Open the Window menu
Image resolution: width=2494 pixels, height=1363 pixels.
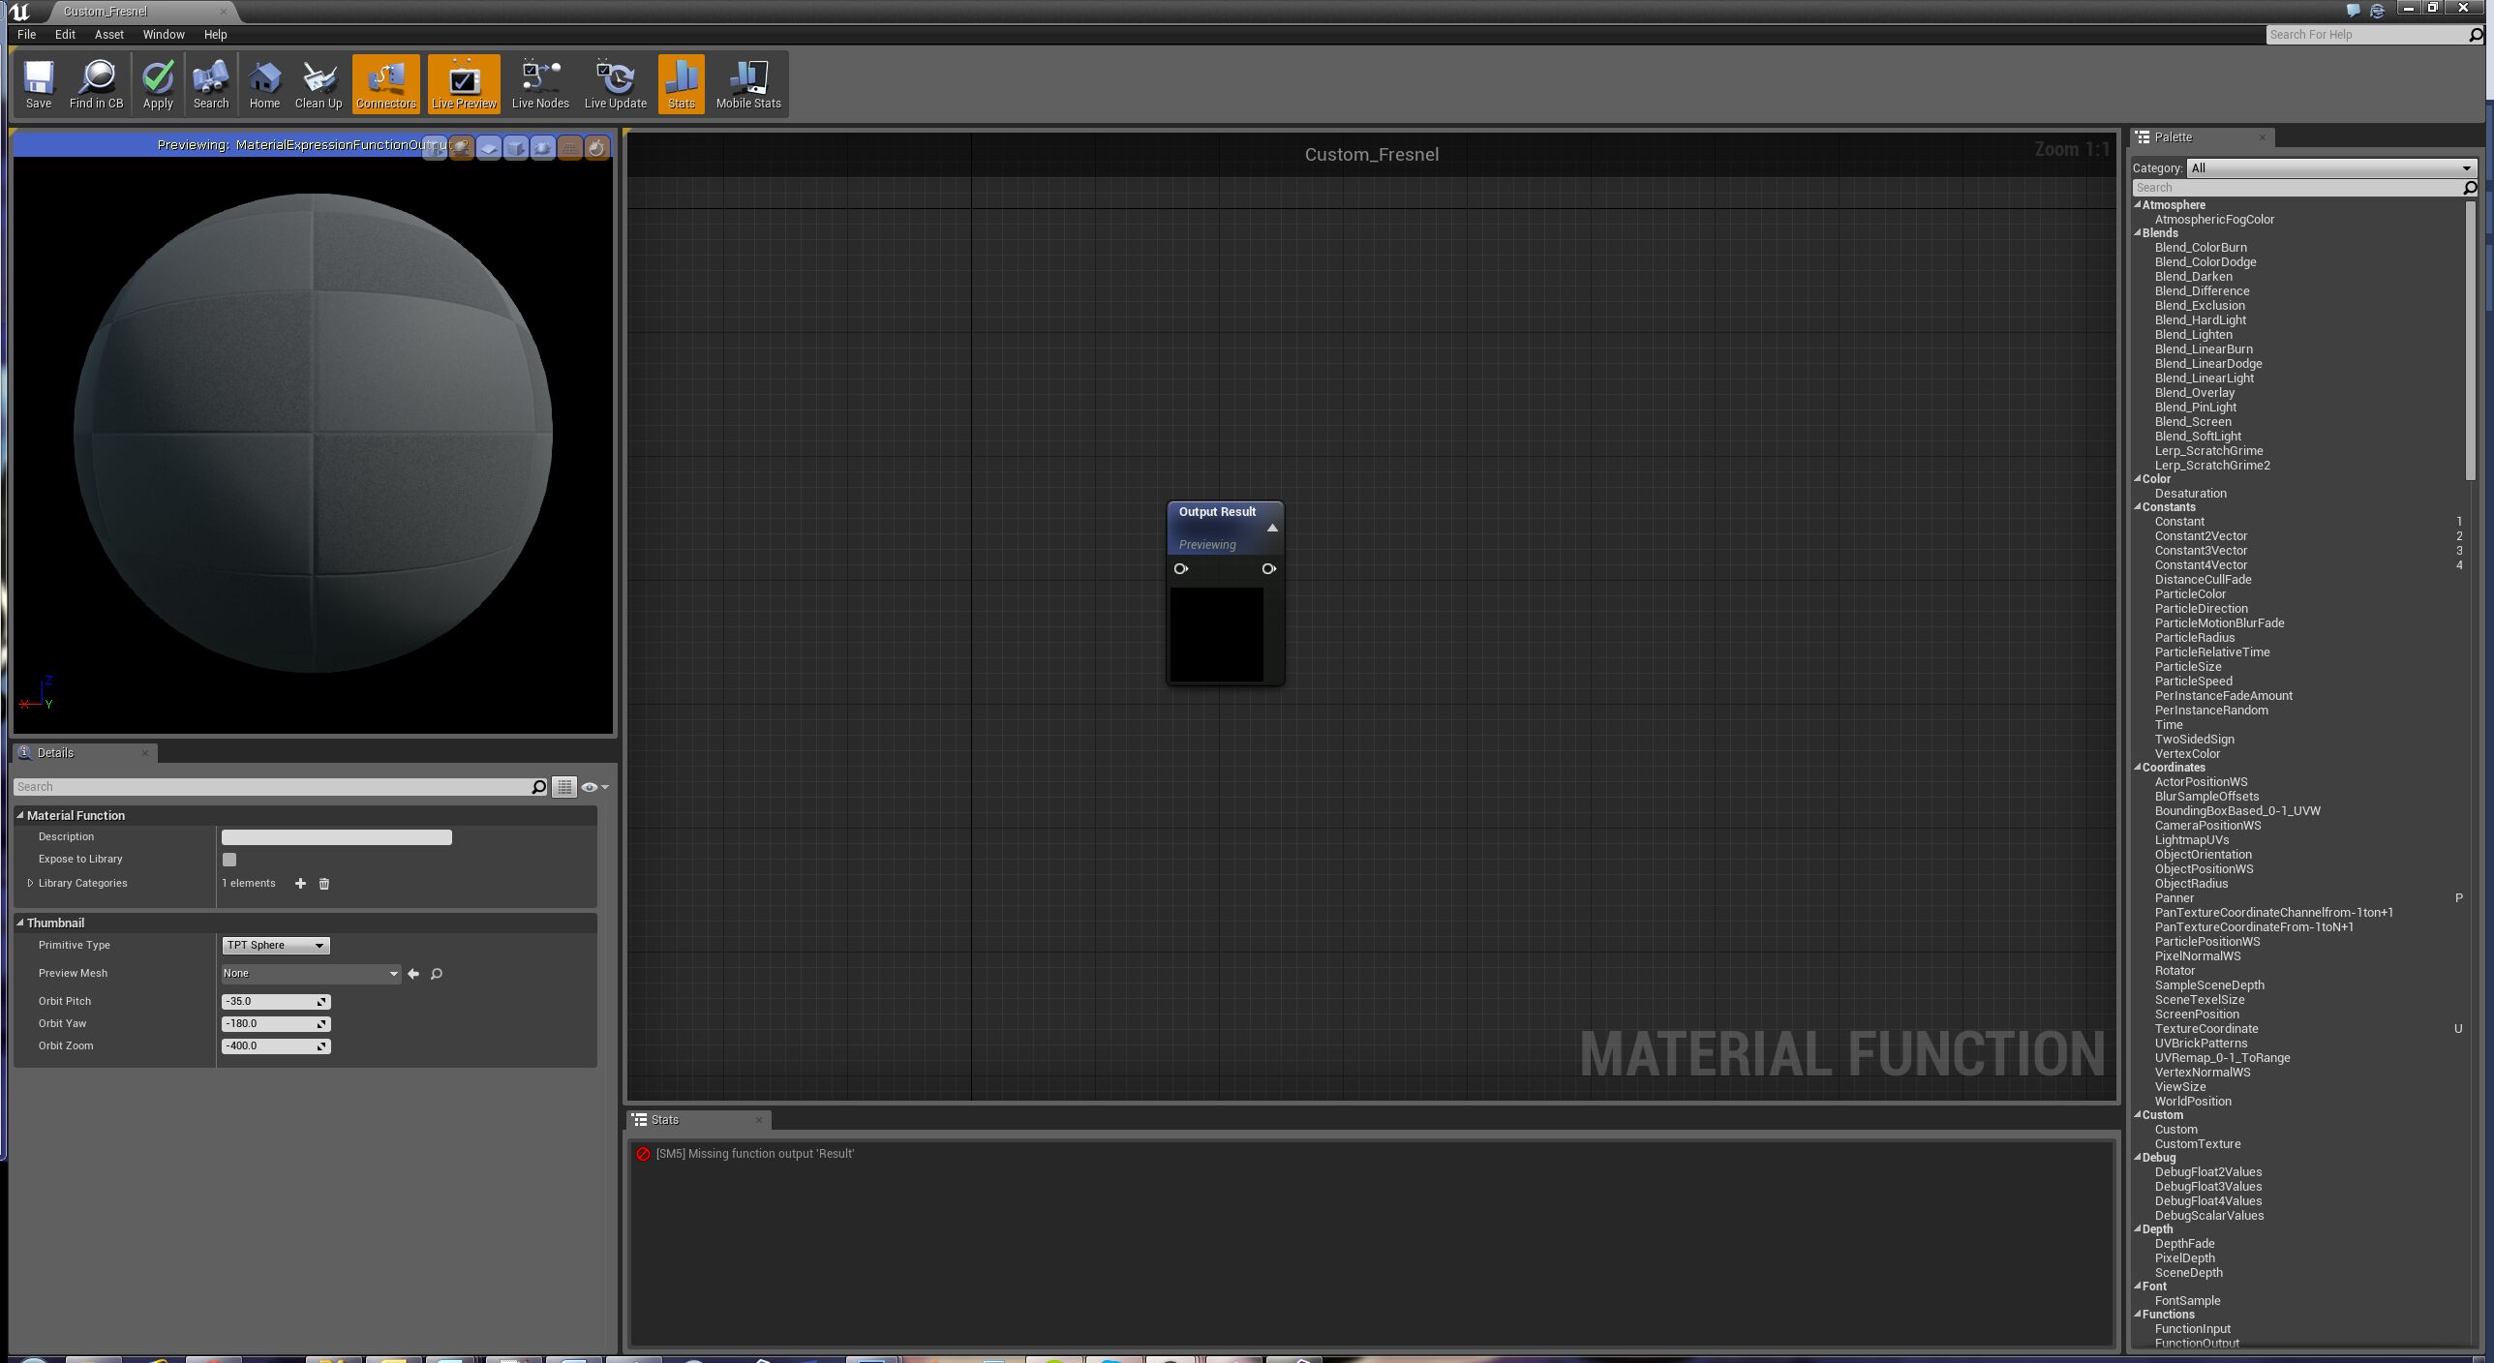pos(163,34)
